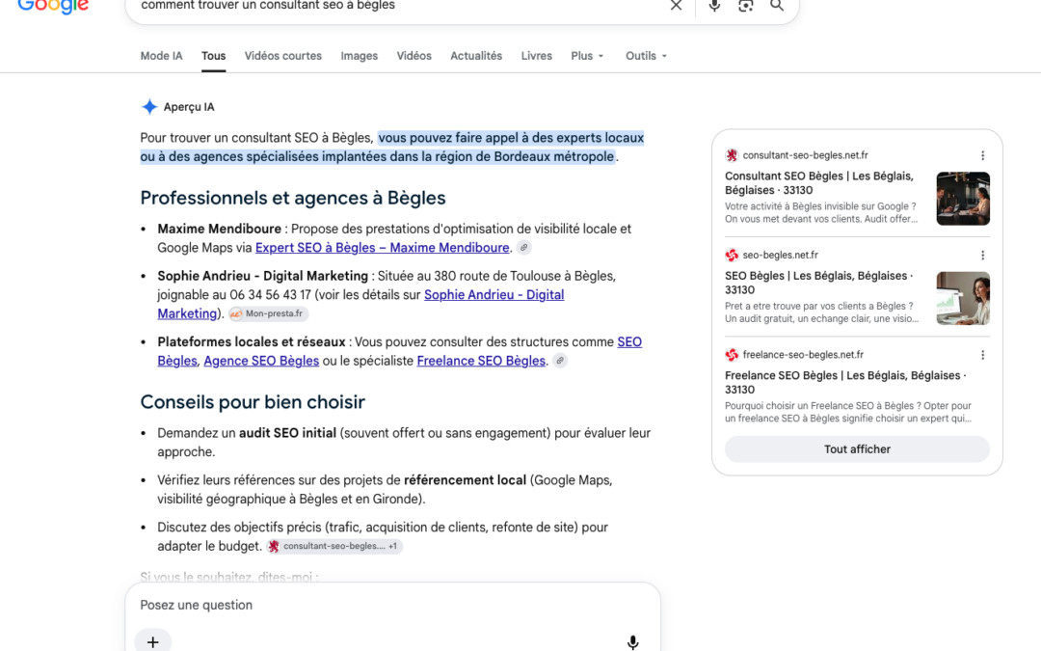Click the magnifying glass search icon
Screen dimensions: 1041x651
pyautogui.click(x=777, y=6)
